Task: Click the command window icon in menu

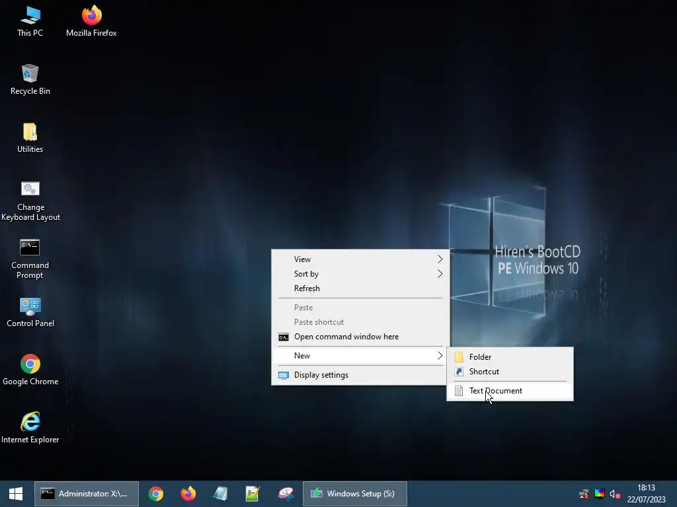Action: [284, 337]
